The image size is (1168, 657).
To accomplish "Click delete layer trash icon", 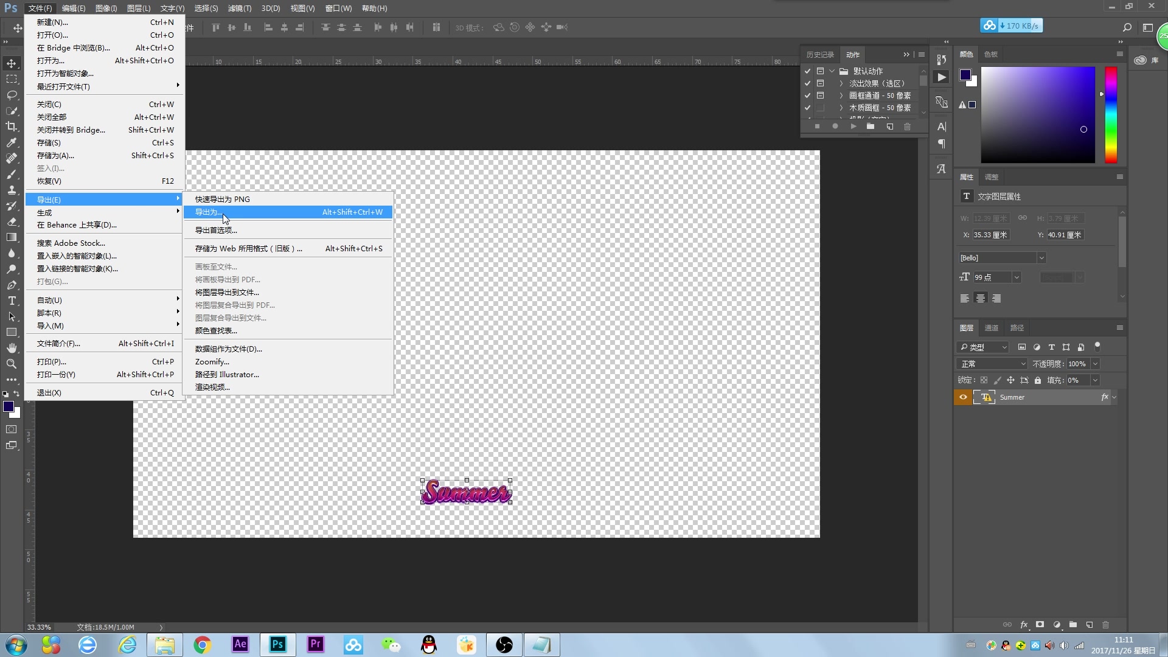I will point(1105,625).
